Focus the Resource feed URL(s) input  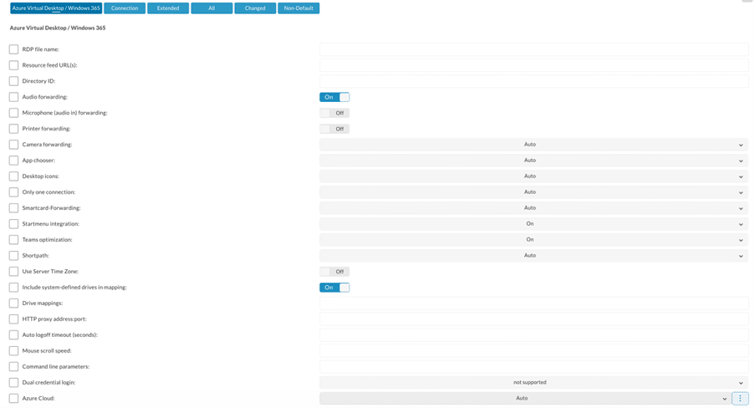534,65
